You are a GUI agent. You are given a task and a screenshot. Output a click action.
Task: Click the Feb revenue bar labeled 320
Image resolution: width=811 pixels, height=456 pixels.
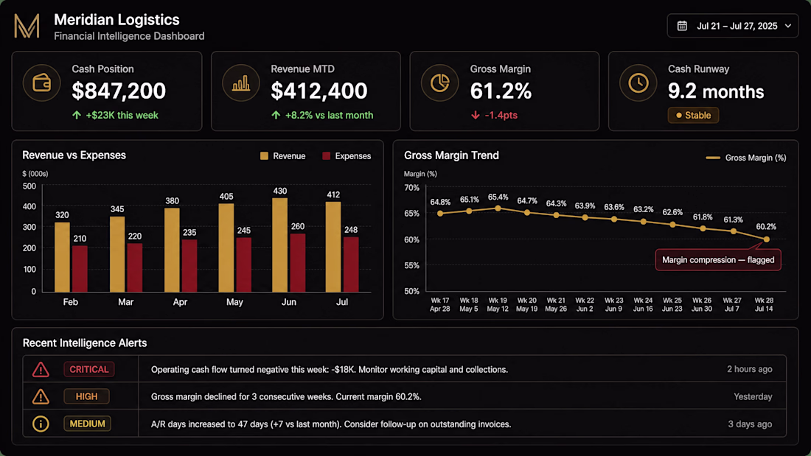[x=62, y=258]
